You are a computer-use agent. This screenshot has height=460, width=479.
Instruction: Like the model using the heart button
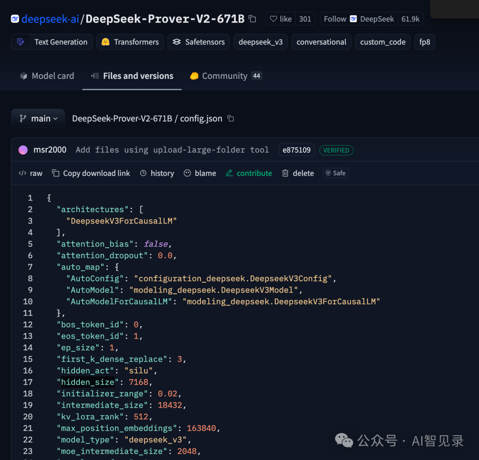pyautogui.click(x=281, y=19)
